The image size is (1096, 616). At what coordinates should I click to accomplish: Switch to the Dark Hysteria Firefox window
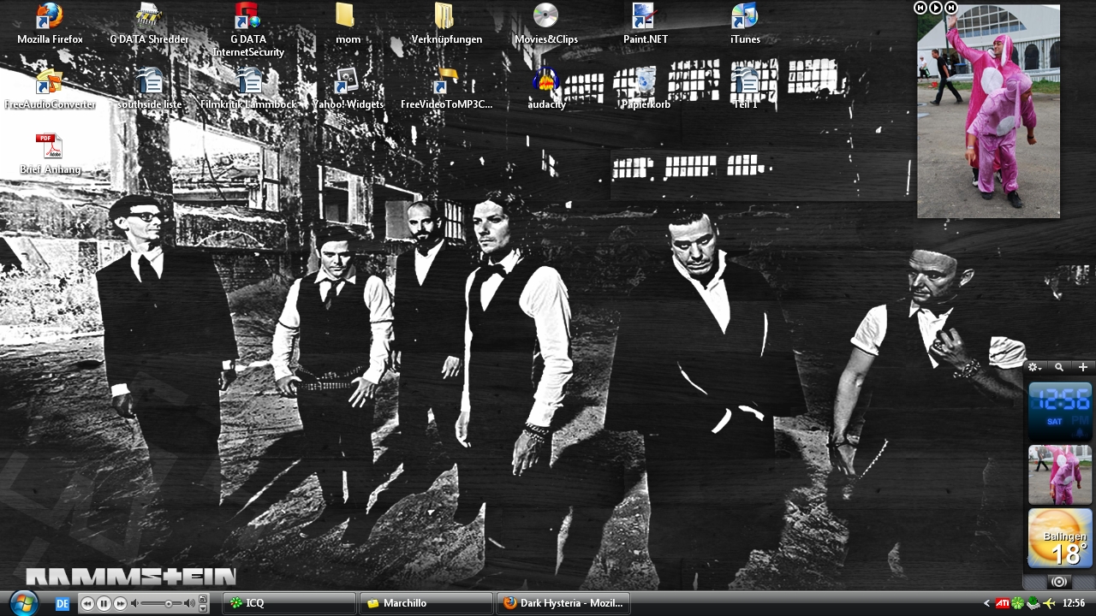[563, 603]
